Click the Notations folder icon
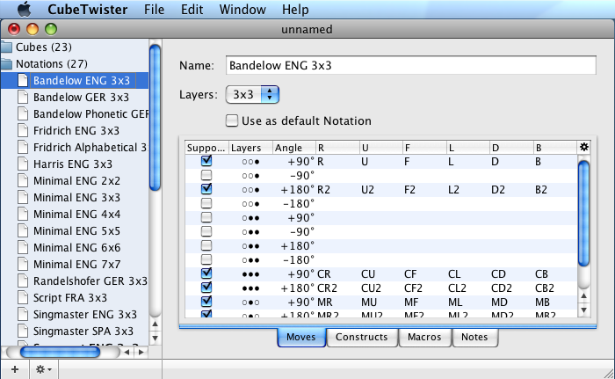This screenshot has width=615, height=379. click(6, 63)
